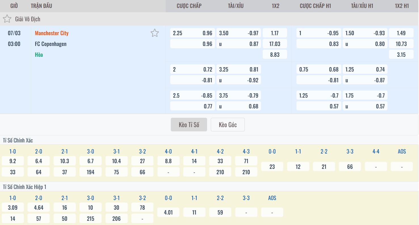419x225 pixels.
Task: Choose correct score 2-0 odds 6.4
Action: [39, 161]
